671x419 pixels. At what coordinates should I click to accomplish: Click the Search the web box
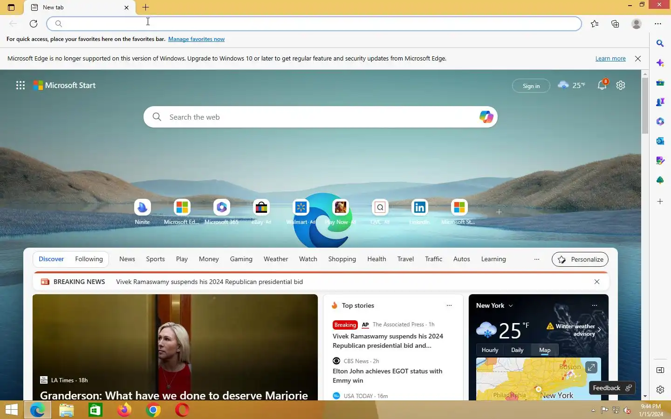tap(321, 117)
